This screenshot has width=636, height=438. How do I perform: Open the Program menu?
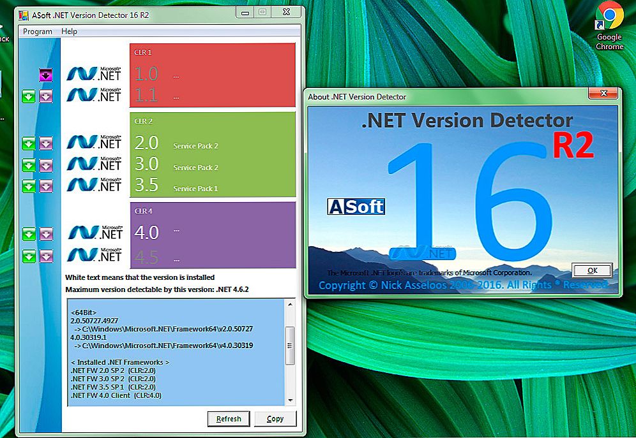[x=37, y=32]
